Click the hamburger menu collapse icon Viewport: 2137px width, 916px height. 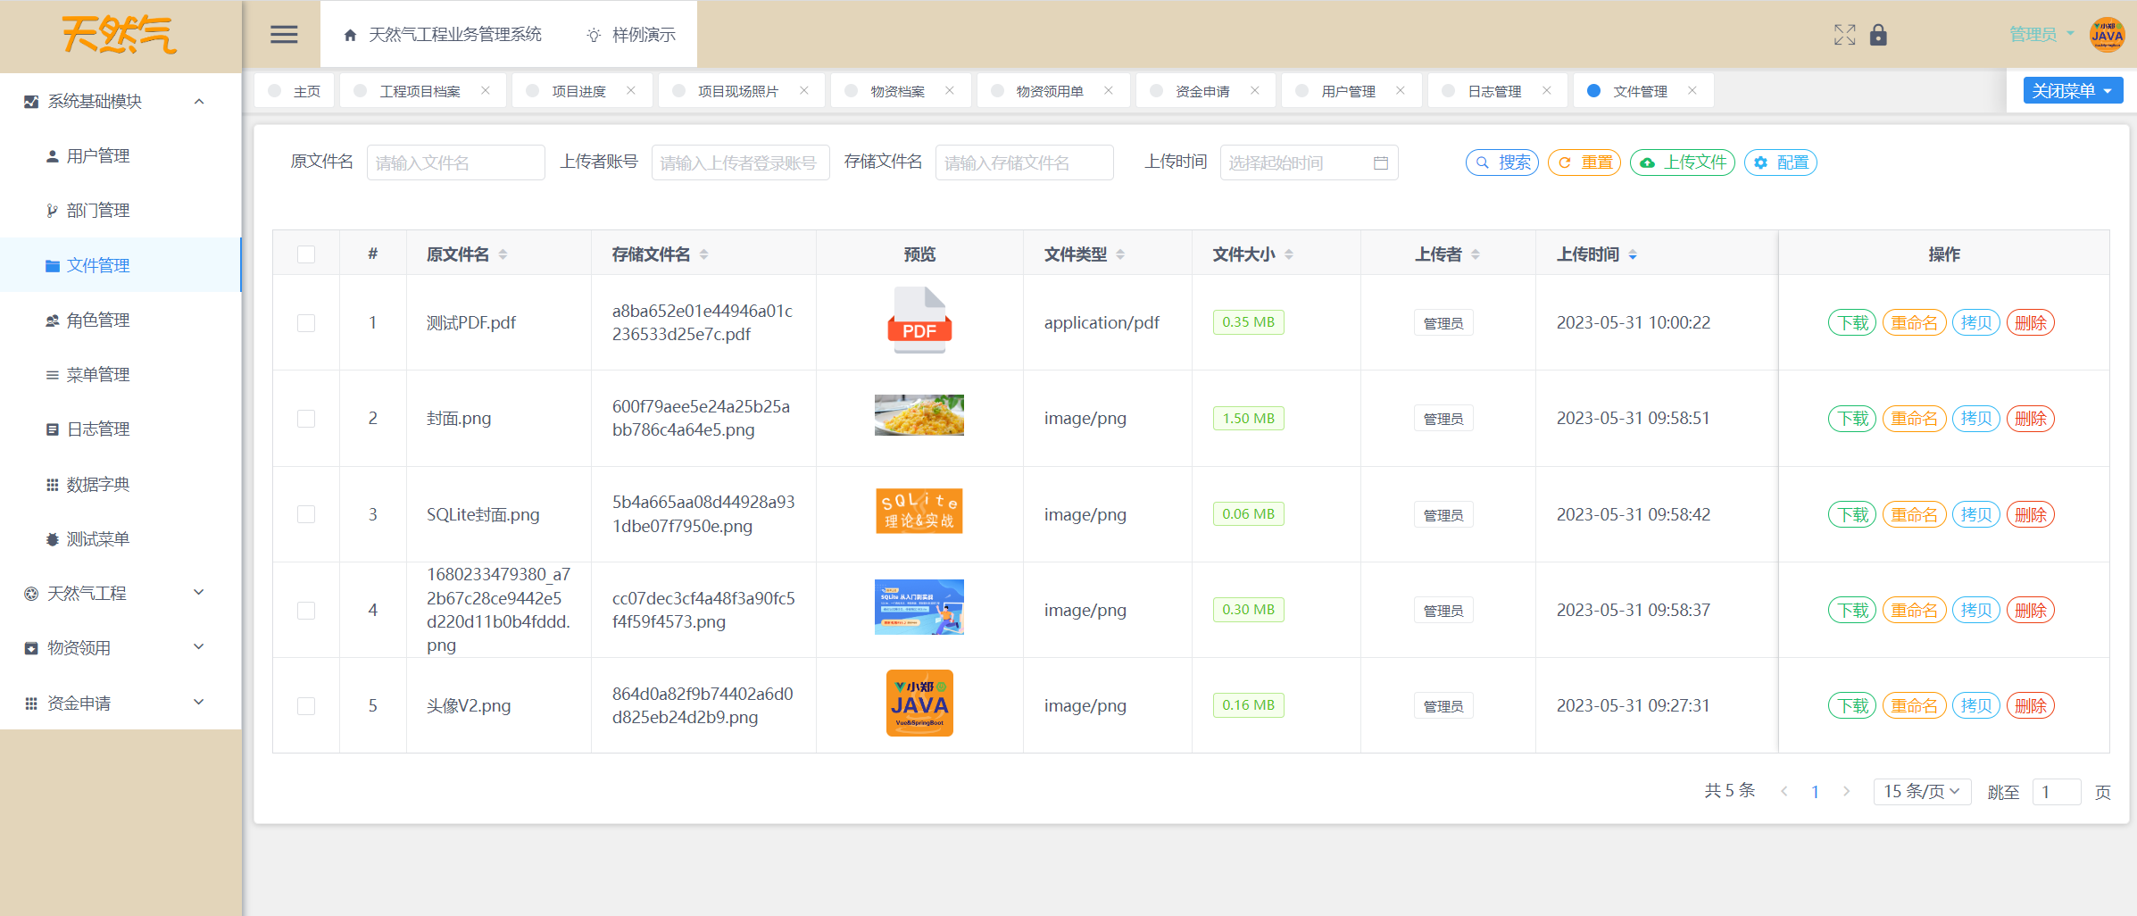284,35
